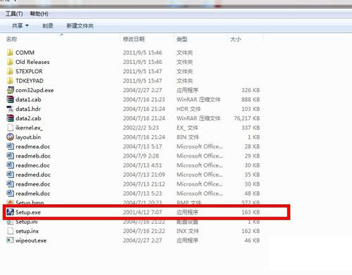Select com32upd.exe application icon
352x275 pixels.
(x=11, y=90)
